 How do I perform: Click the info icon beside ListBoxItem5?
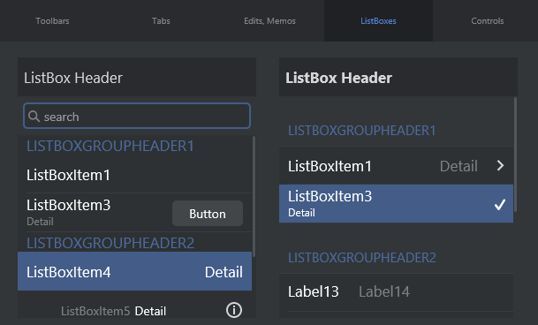click(x=234, y=310)
